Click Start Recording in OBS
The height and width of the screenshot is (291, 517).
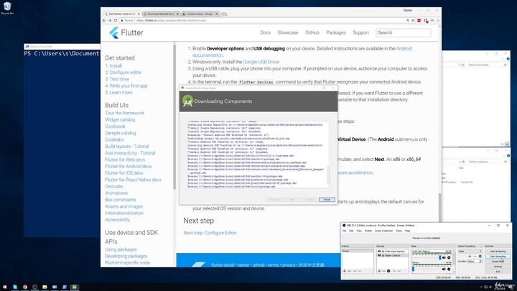(x=498, y=255)
